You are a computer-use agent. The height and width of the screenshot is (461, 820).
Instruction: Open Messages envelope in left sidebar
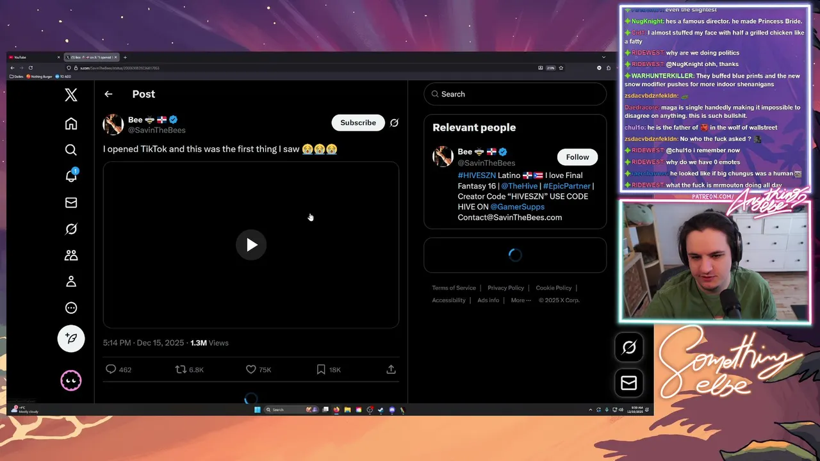[x=71, y=202]
